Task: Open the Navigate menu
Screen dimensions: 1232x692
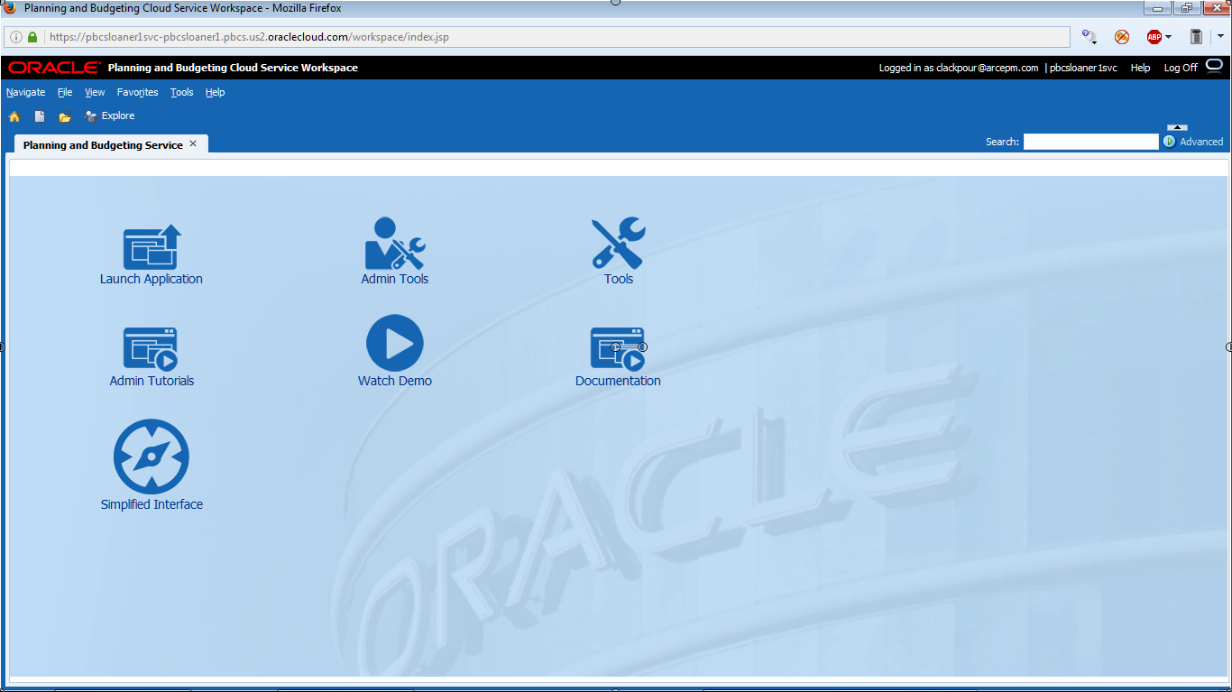Action: tap(25, 92)
